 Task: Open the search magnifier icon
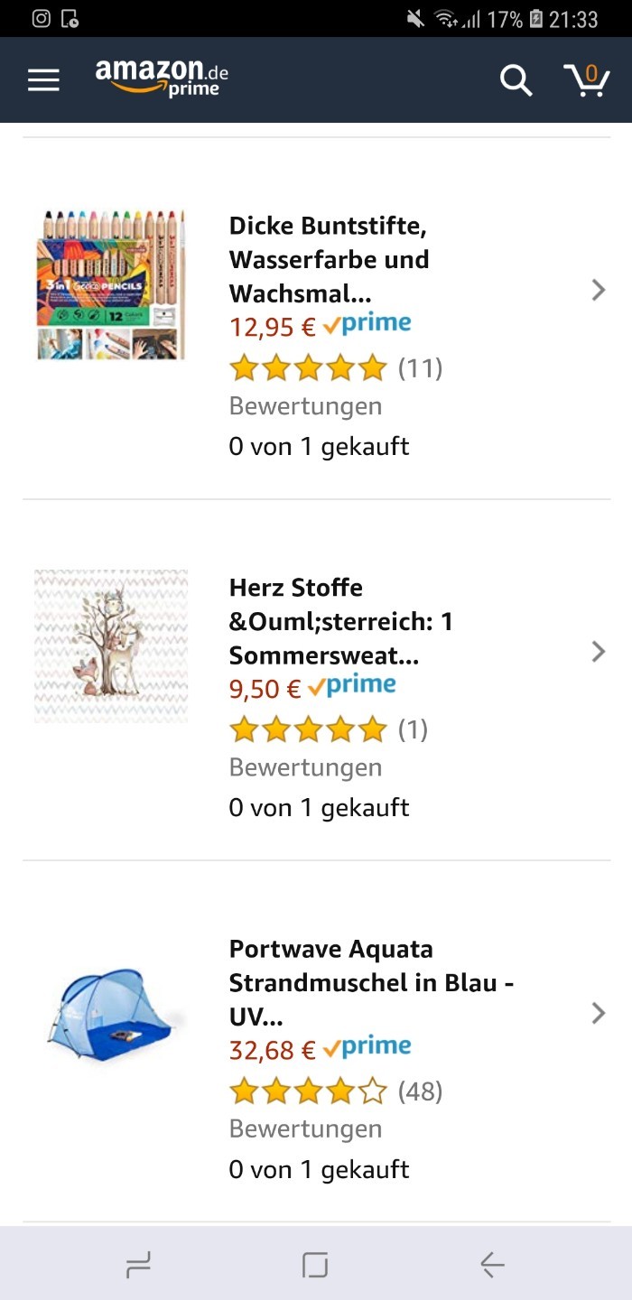[x=516, y=80]
